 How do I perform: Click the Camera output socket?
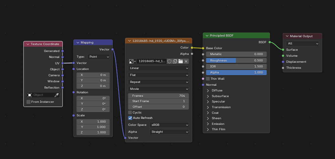pos(62,75)
